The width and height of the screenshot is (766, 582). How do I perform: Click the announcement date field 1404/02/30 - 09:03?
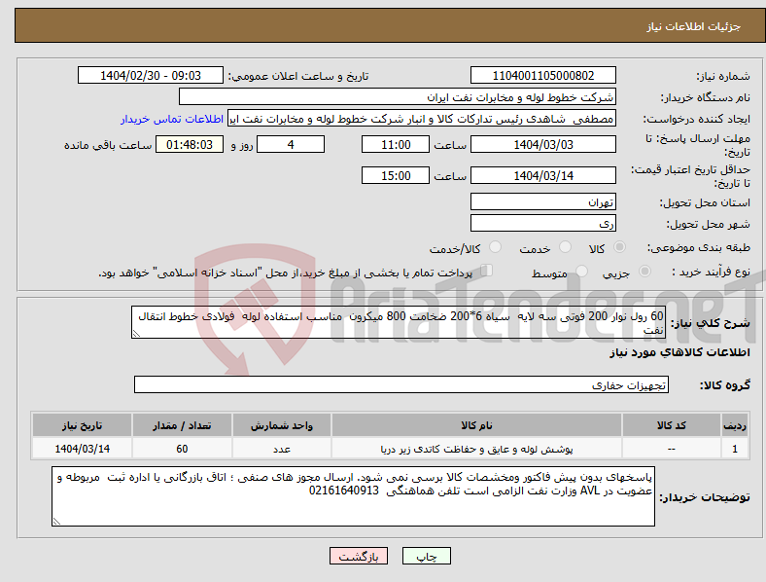pos(151,75)
